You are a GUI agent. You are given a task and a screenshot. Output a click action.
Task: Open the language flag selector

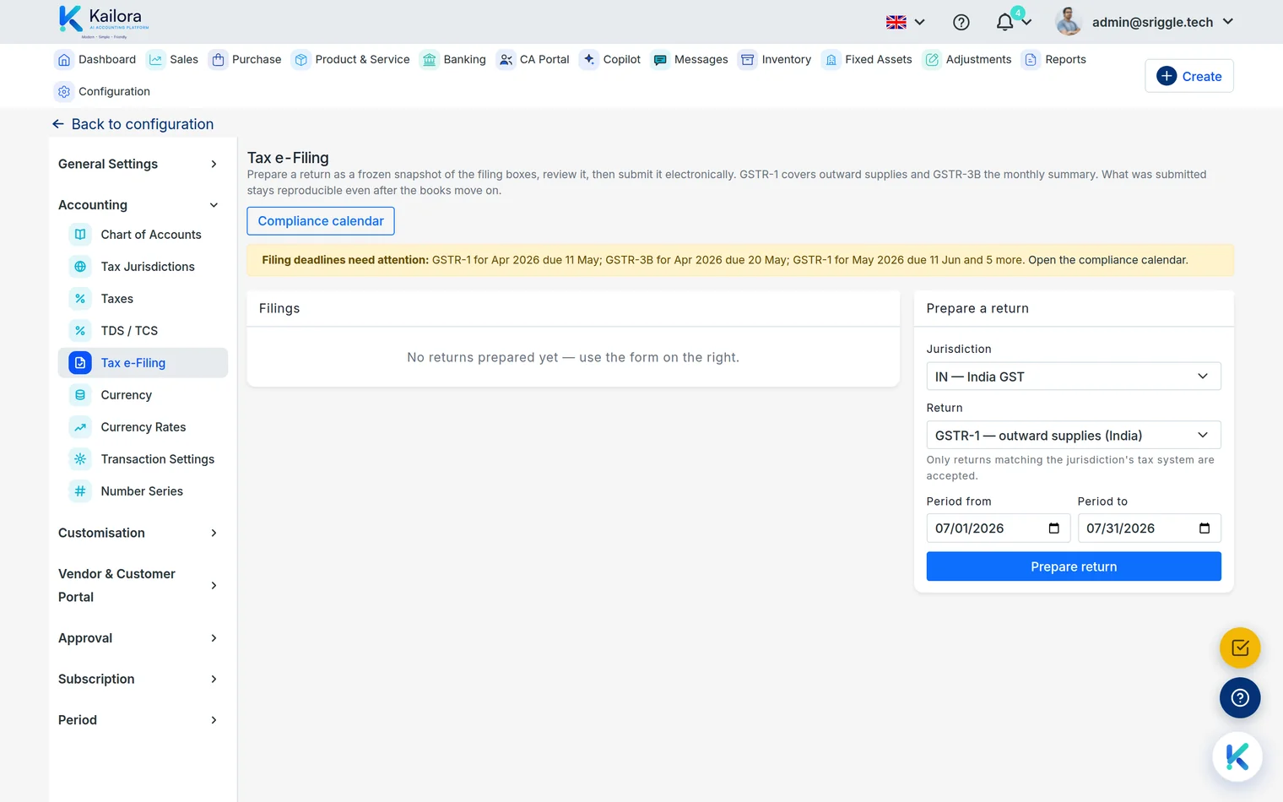[x=905, y=22]
